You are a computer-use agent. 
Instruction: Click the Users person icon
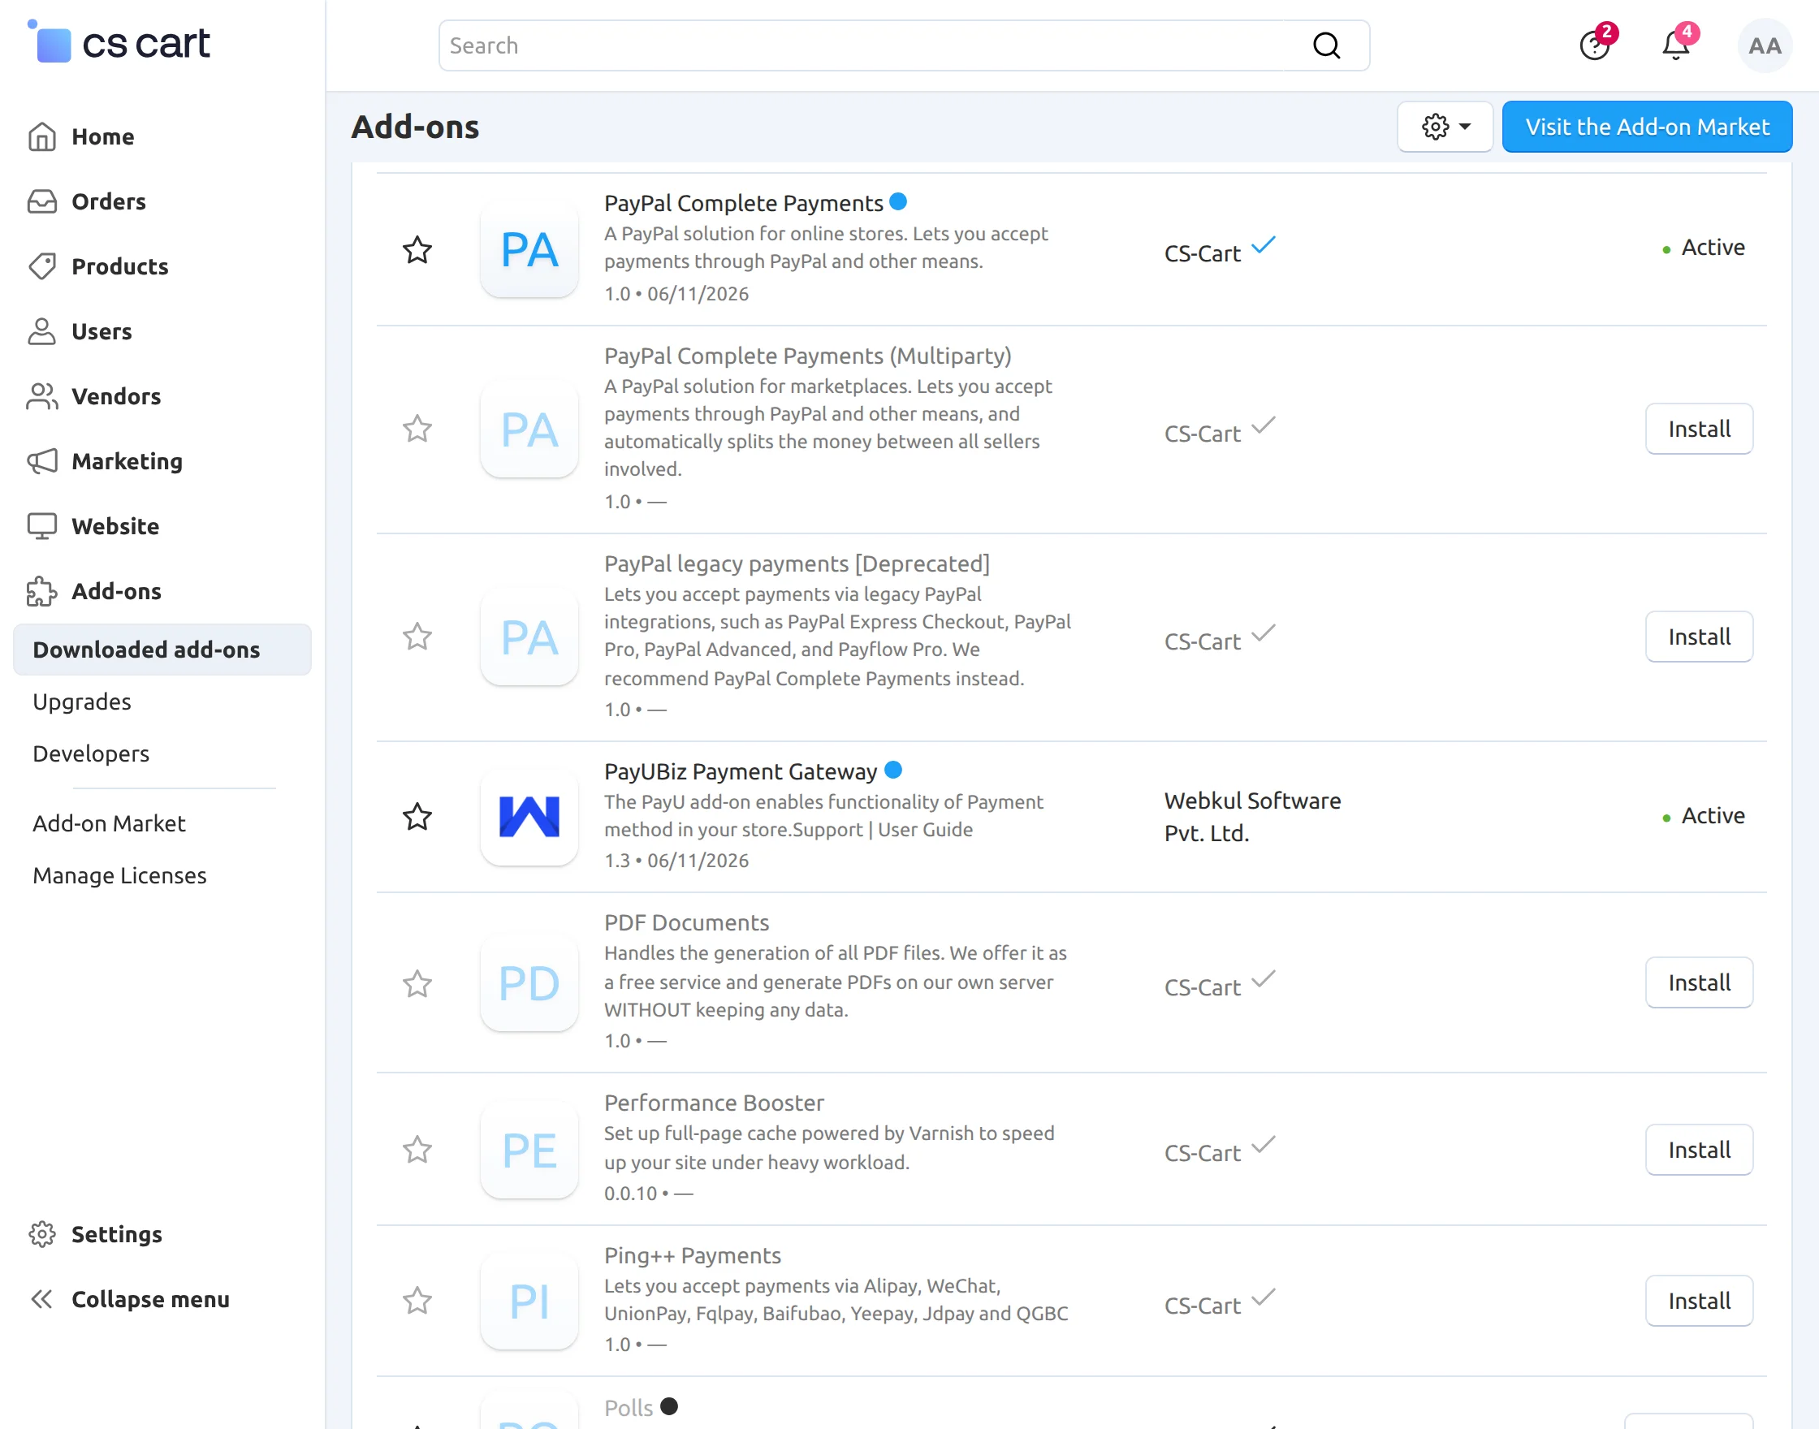42,331
